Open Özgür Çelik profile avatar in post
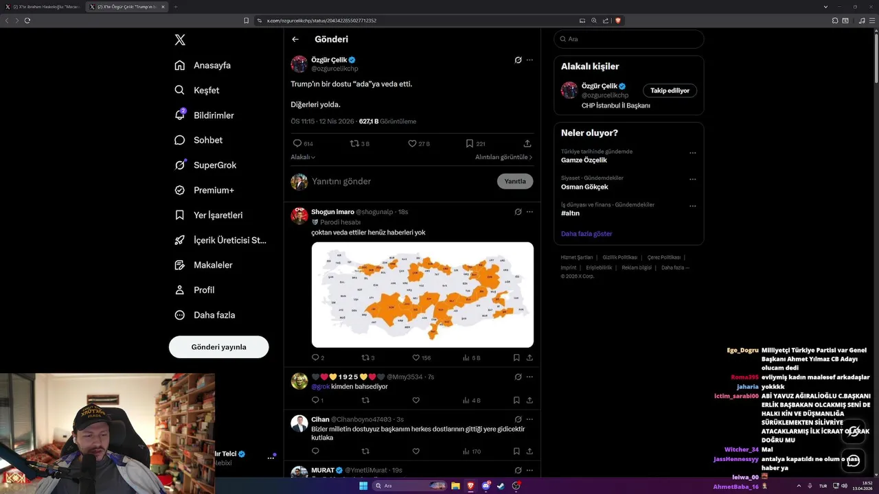 299,64
